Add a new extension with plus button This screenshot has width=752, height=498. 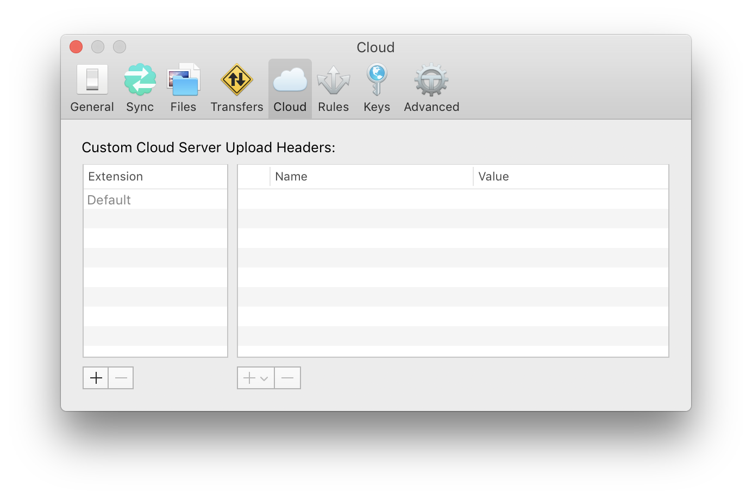tap(96, 378)
